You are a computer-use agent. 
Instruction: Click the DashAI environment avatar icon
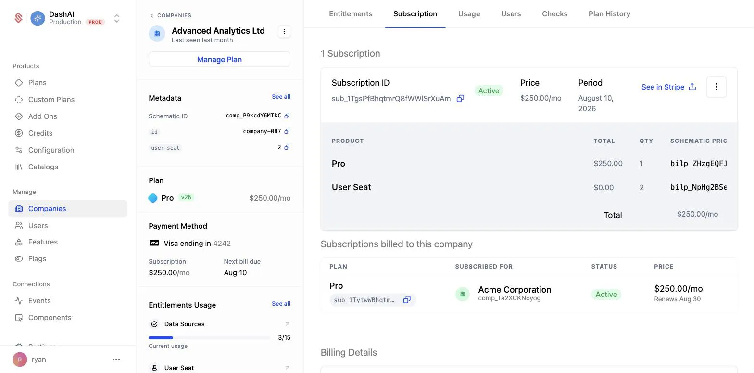pos(38,18)
